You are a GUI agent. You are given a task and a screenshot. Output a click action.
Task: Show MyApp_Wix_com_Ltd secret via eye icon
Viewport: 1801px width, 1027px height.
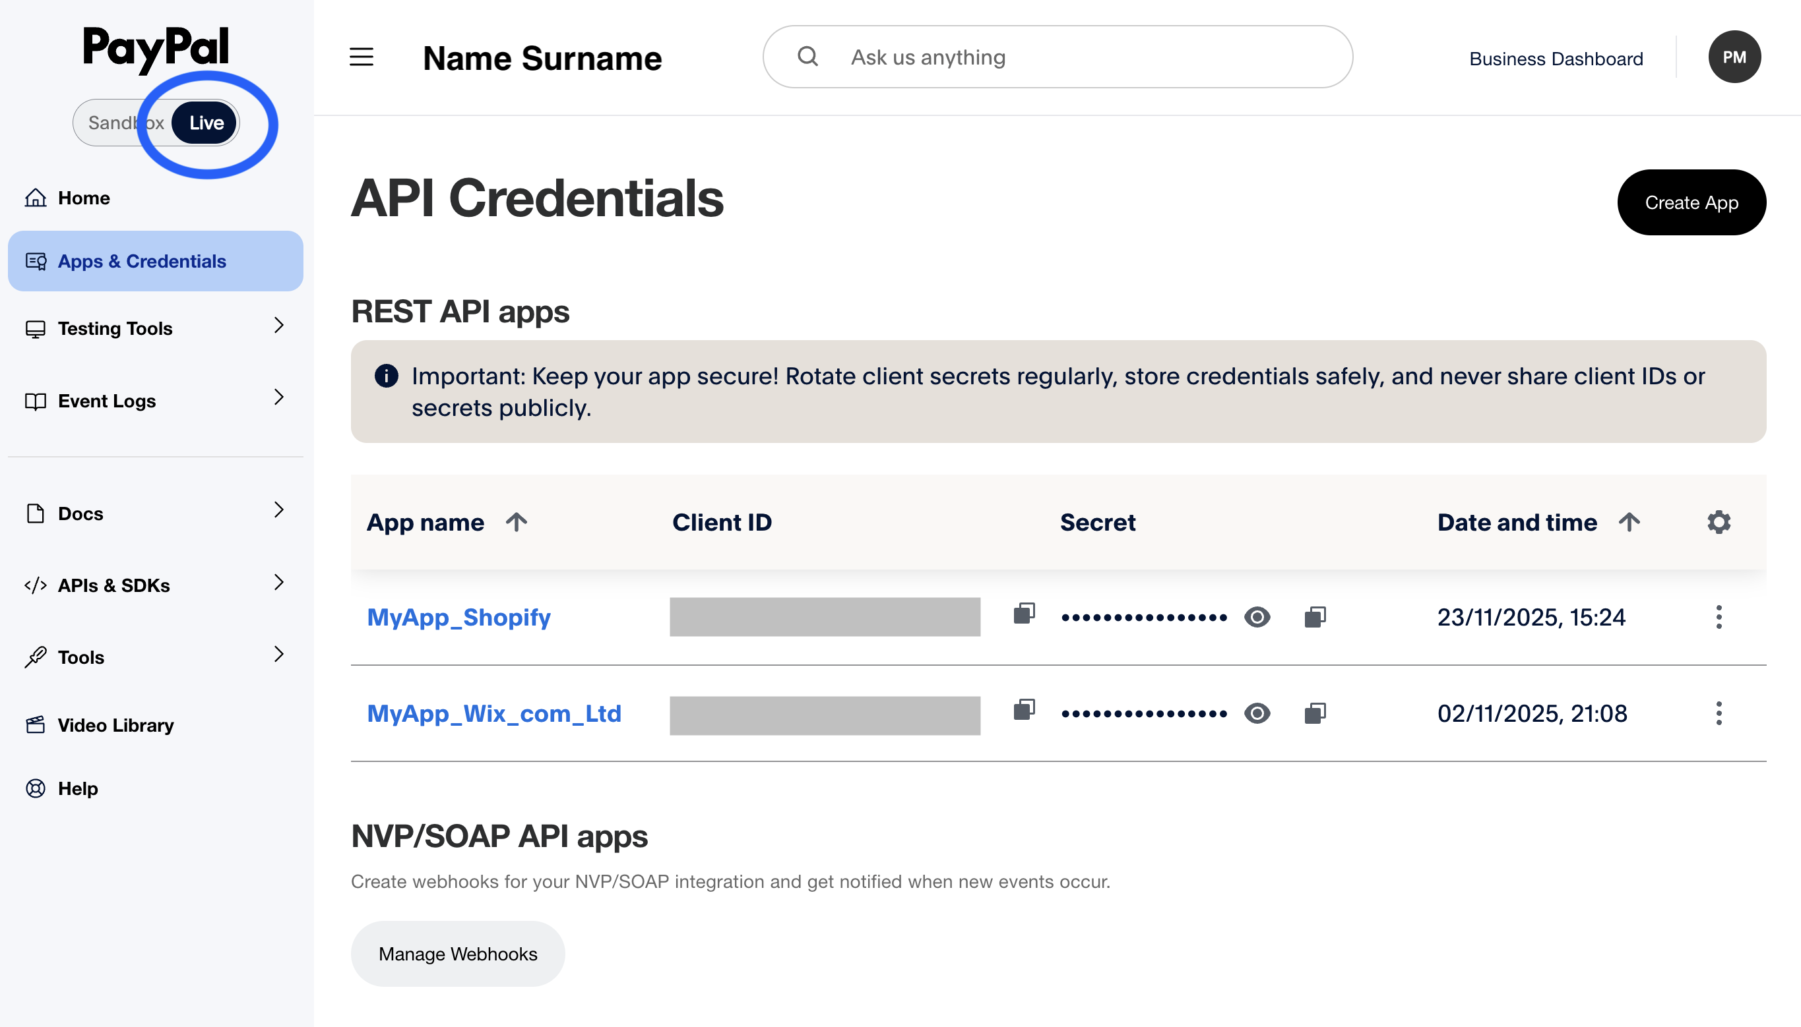[1257, 713]
